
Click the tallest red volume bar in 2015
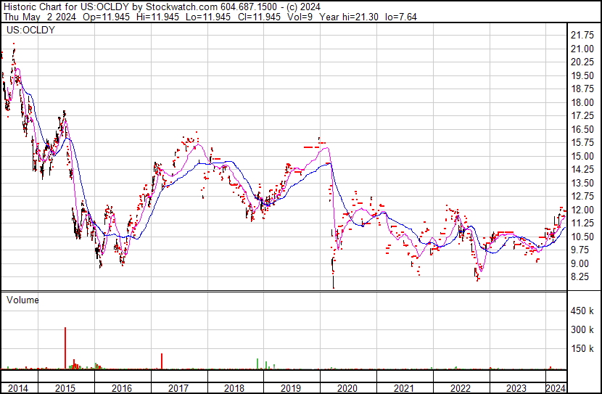tap(65, 348)
